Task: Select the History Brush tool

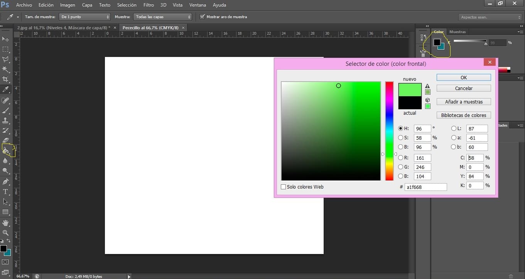Action: point(5,131)
